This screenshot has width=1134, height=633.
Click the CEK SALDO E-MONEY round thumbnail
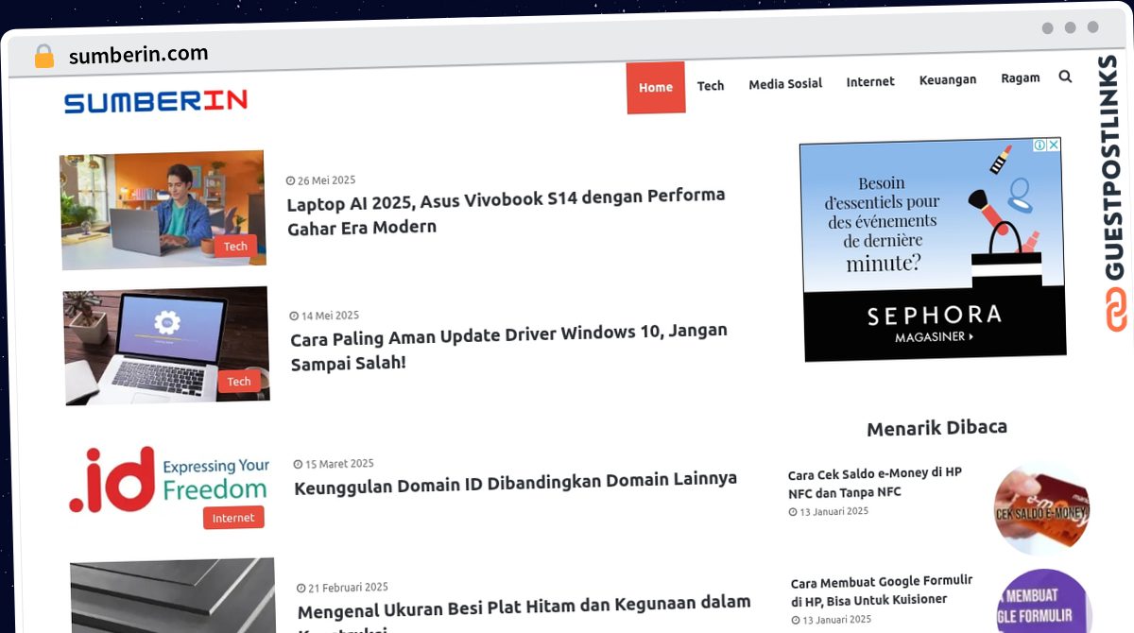click(x=1040, y=507)
